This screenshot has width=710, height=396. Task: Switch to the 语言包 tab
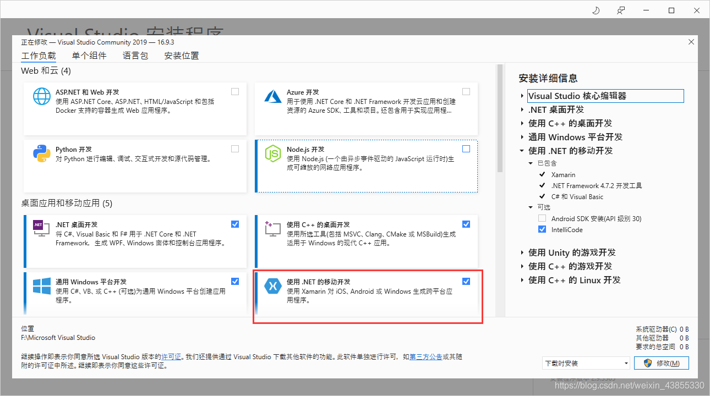pos(135,56)
